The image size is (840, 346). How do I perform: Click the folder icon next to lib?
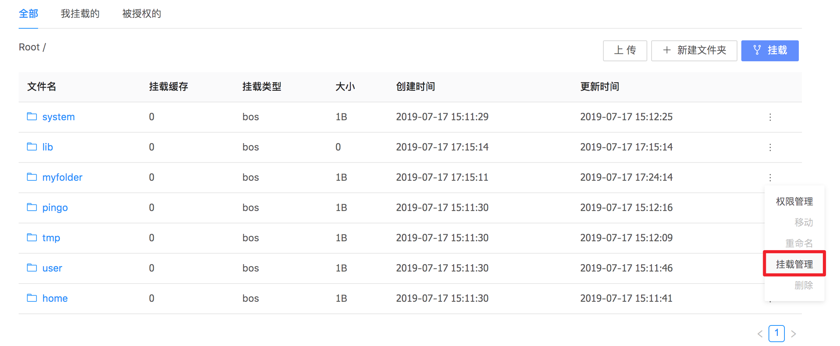pyautogui.click(x=32, y=147)
